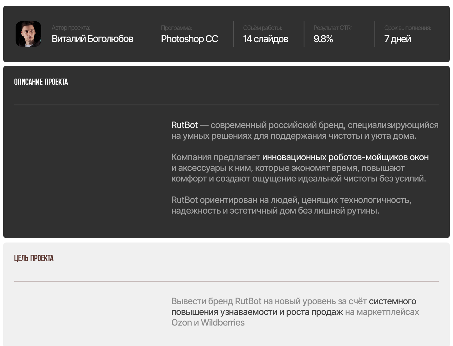This screenshot has width=453, height=346.
Task: Click the "Объём работы:" label
Action: click(262, 28)
